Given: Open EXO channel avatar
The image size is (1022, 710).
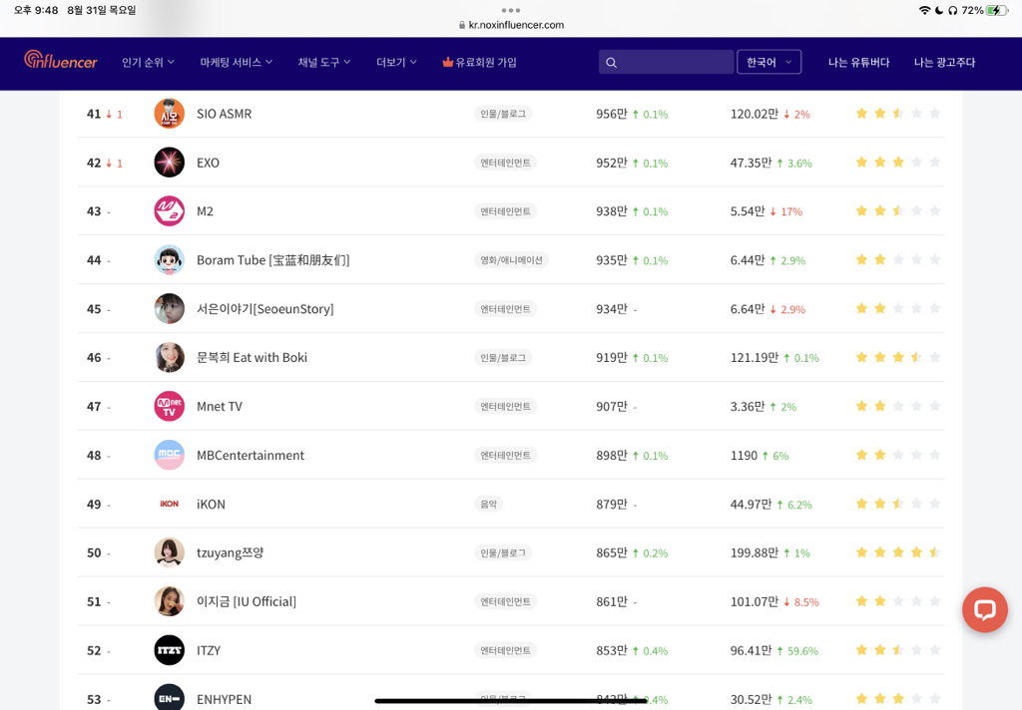Looking at the screenshot, I should tap(169, 163).
